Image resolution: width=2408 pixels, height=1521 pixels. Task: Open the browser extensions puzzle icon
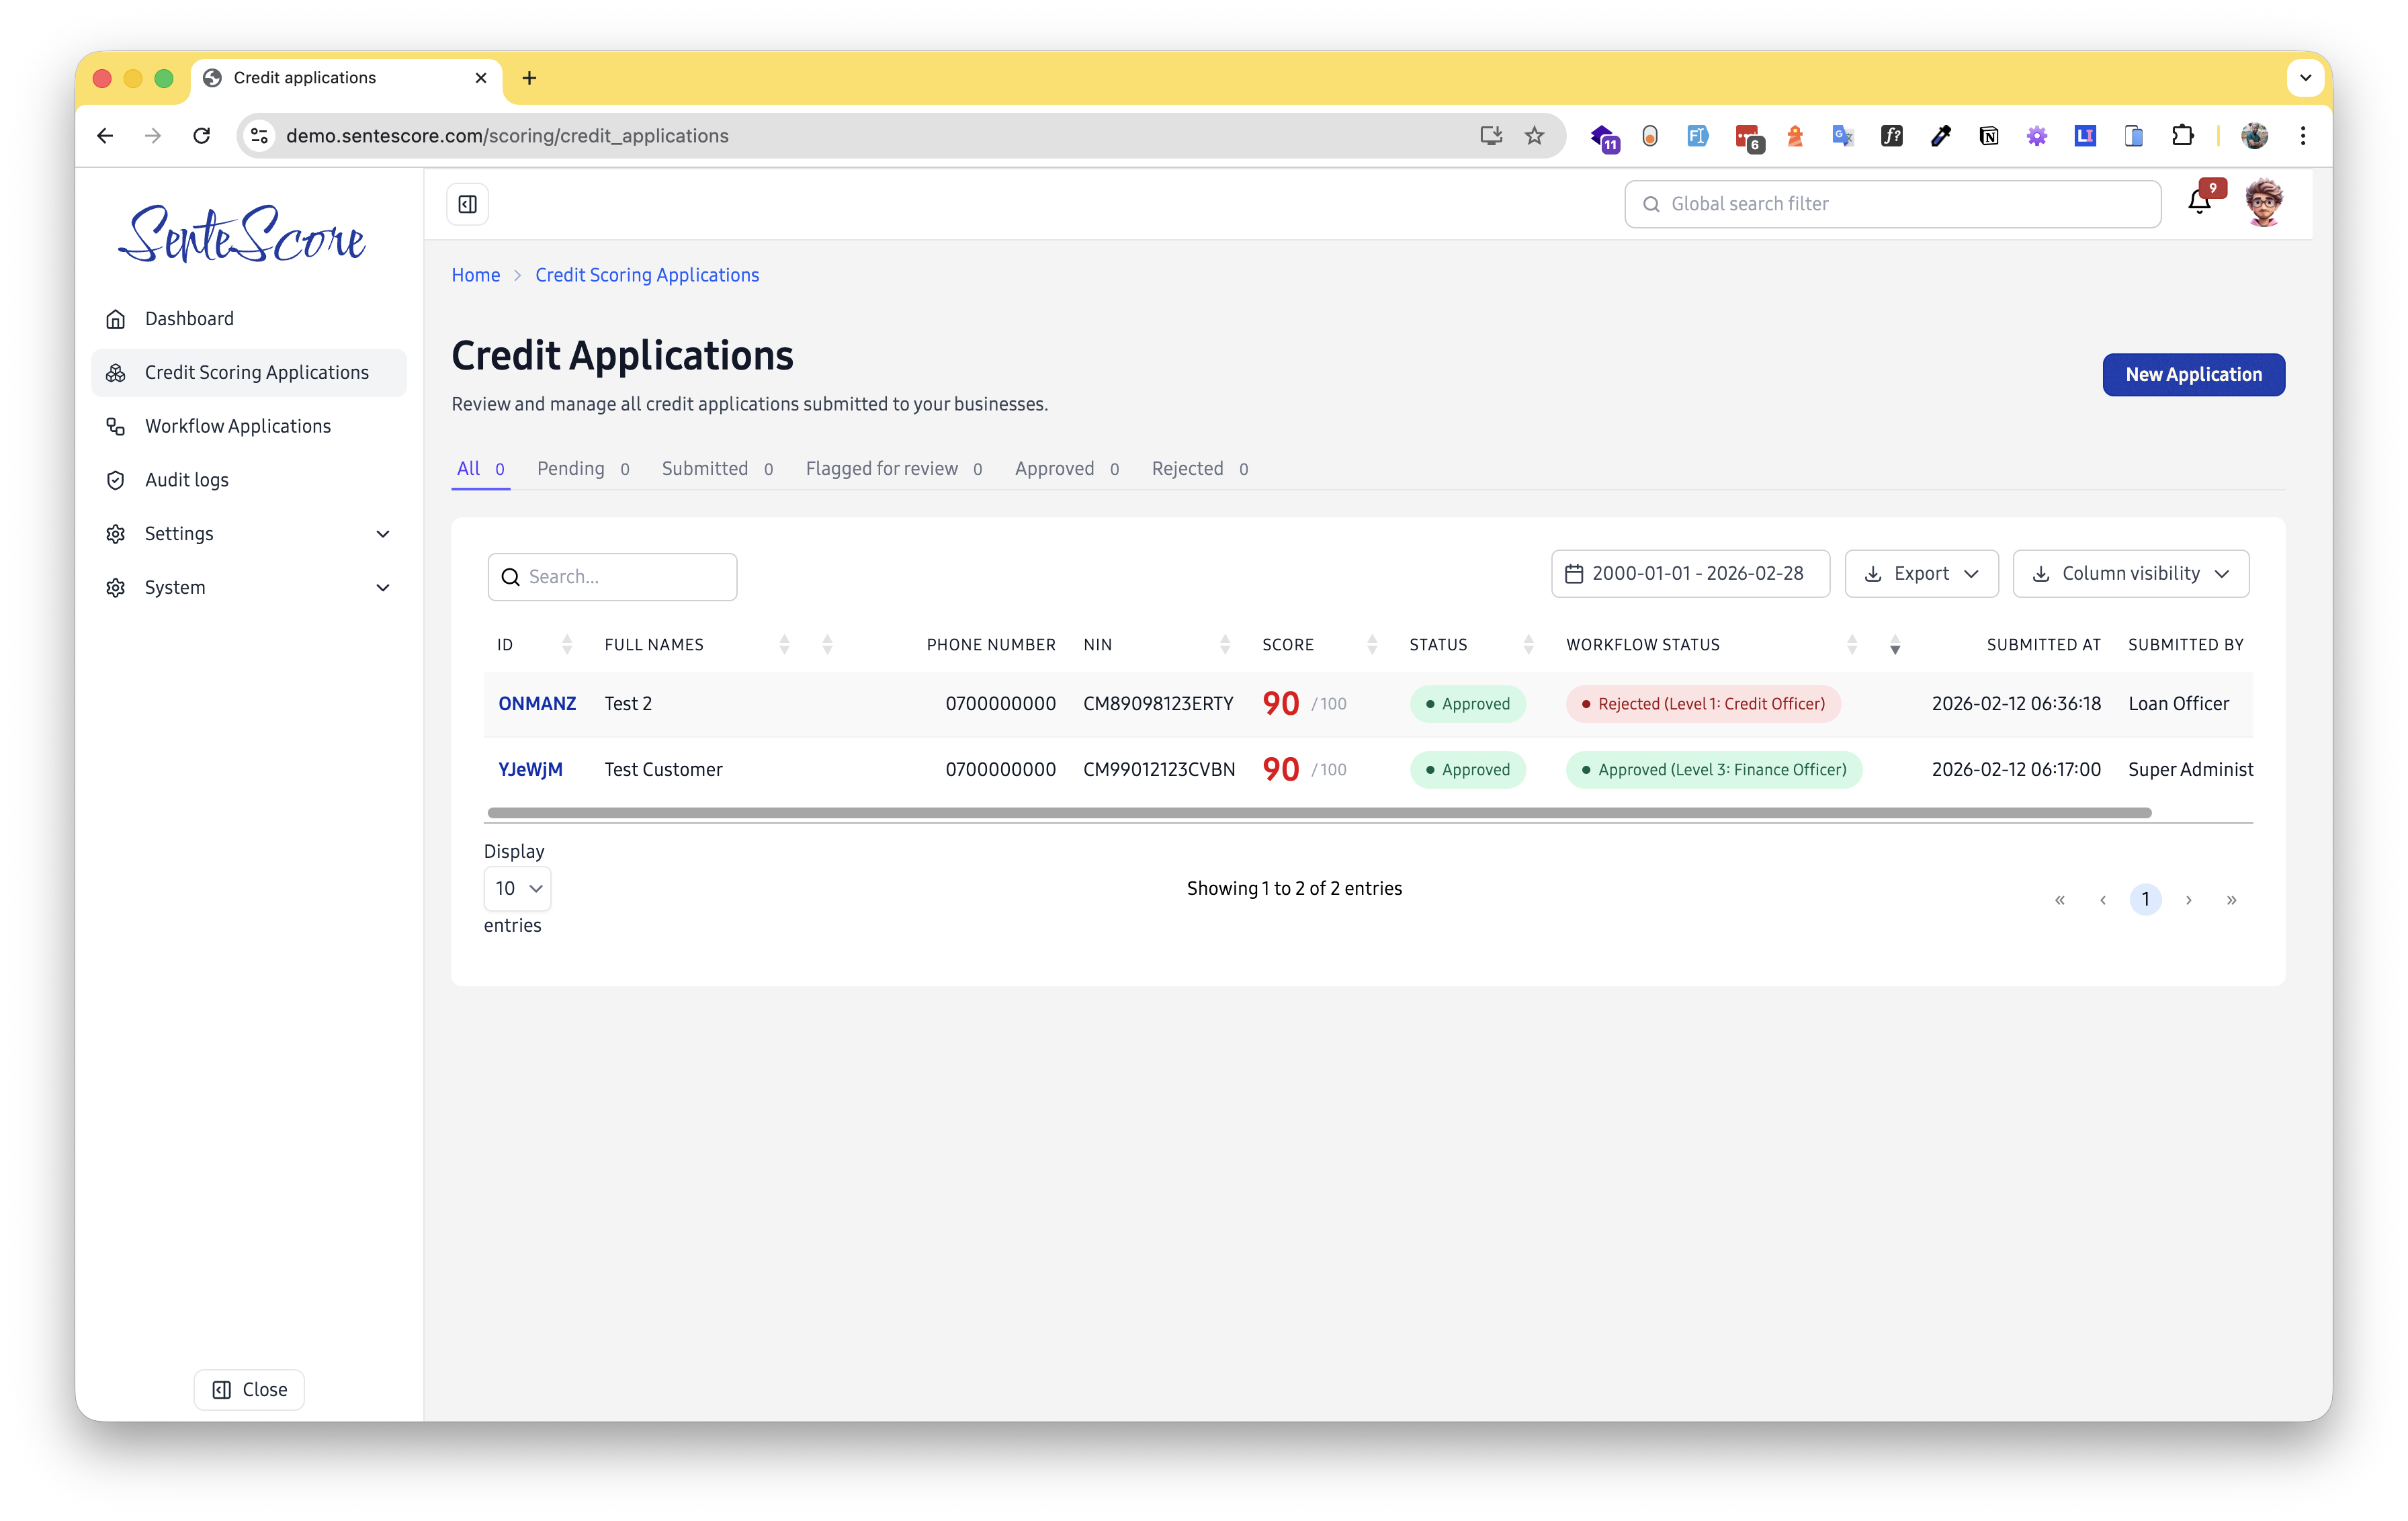coord(2183,136)
